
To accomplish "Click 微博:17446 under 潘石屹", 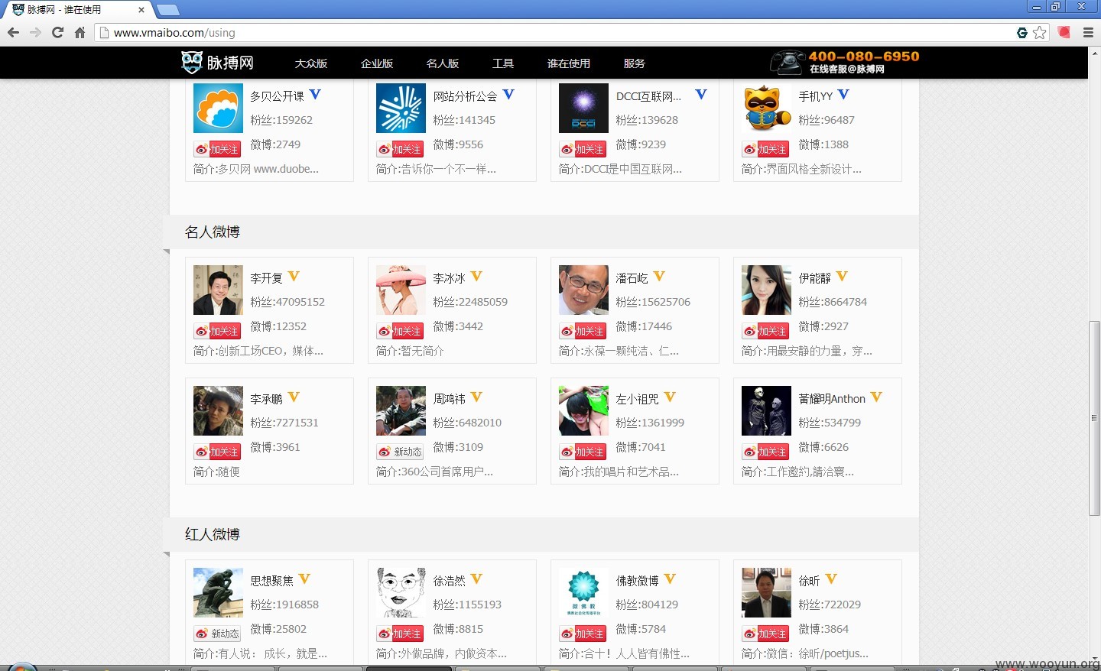I will [644, 326].
